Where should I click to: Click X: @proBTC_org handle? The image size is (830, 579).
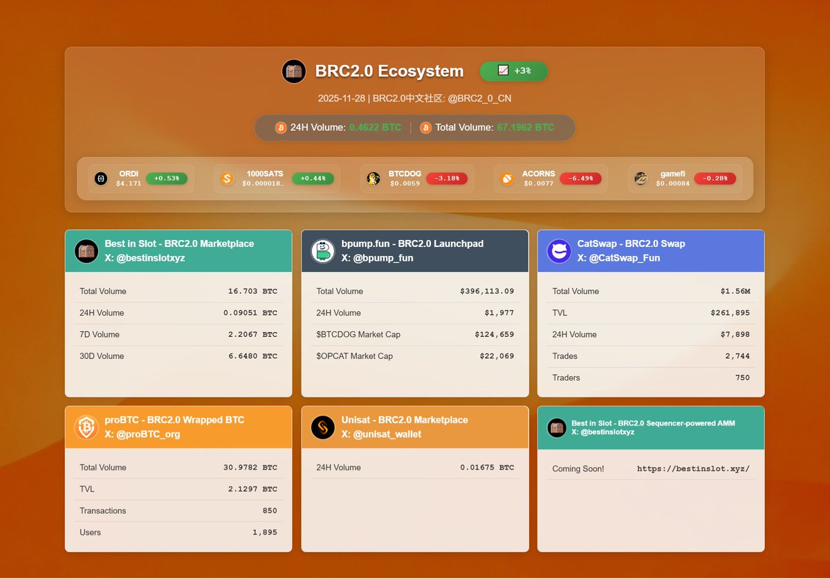click(142, 434)
